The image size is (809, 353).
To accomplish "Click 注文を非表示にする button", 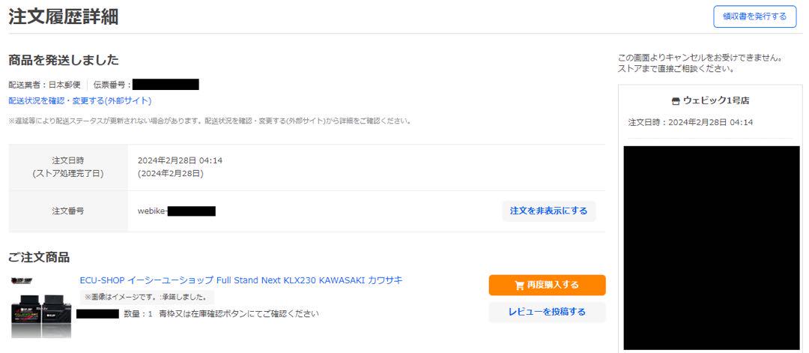I will [x=548, y=211].
